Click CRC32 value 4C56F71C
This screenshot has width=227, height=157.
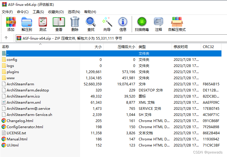pos(211,114)
